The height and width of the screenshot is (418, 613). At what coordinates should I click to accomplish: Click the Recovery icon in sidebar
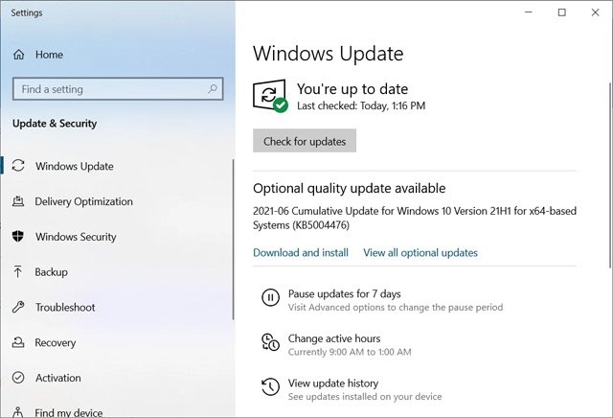point(18,342)
